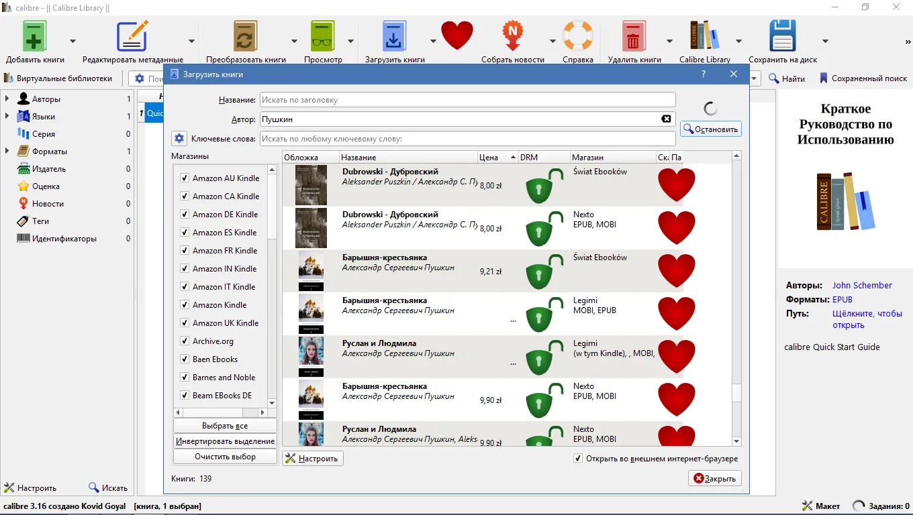The image size is (913, 515).
Task: Click the Виртуальные библиотеки button
Action: point(58,78)
